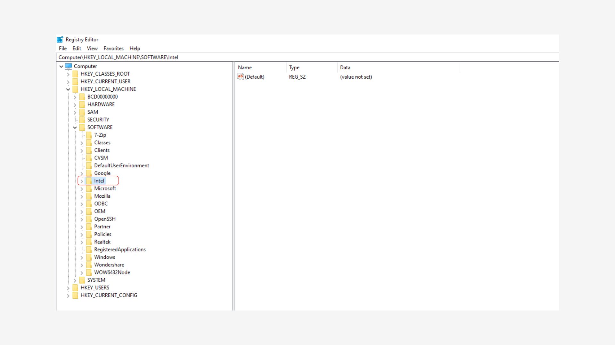Select the Policies key
The width and height of the screenshot is (615, 345).
click(102, 234)
